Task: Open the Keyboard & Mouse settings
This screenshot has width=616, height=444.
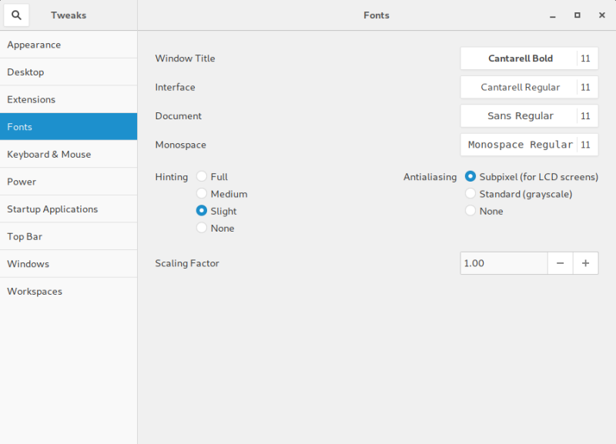Action: (x=46, y=154)
